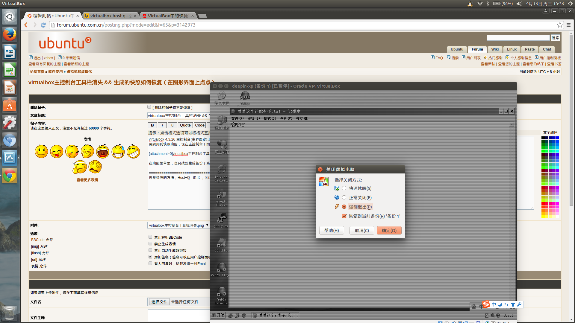Open the 查看(V) menu in Notepad

tap(286, 118)
